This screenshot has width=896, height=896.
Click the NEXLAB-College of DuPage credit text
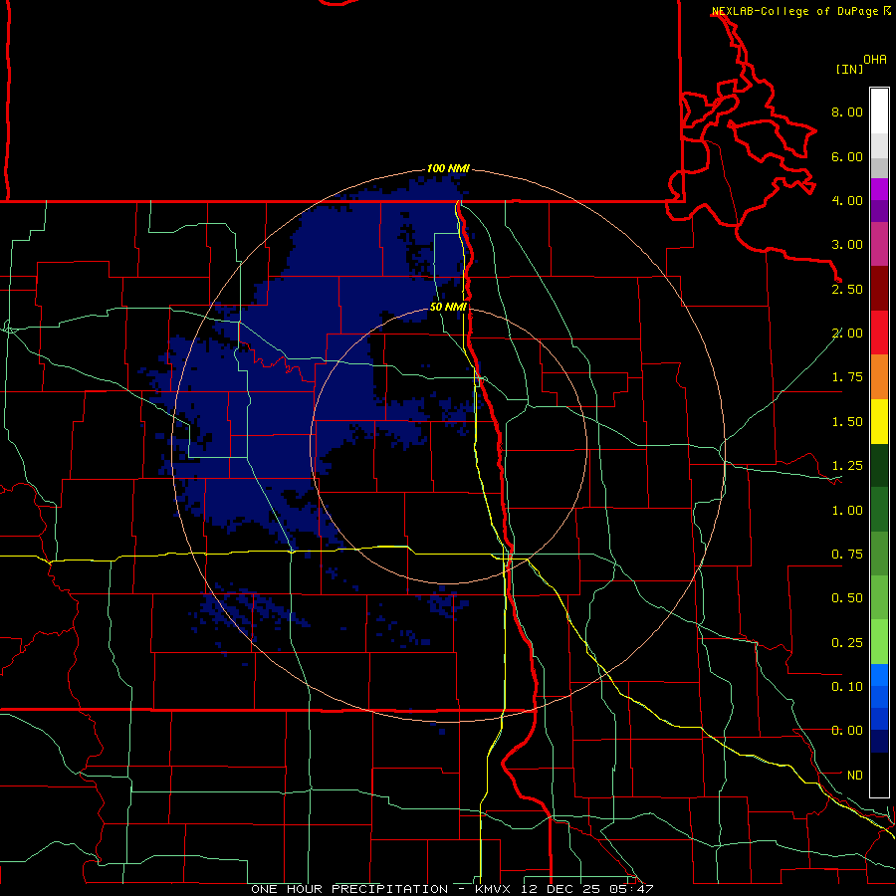click(800, 11)
